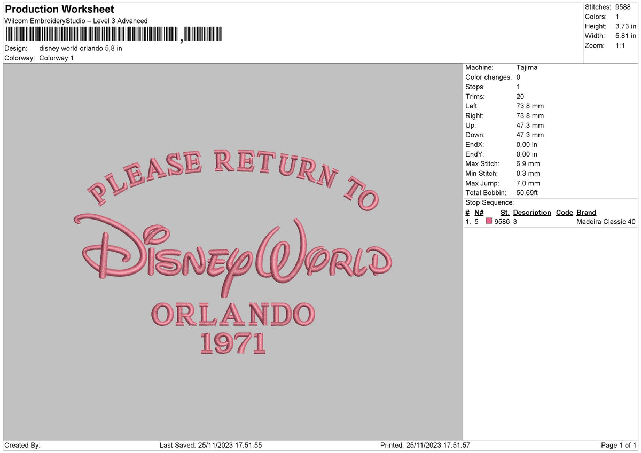Click 'Wilcom EmbroideryStudio – Level 3 Advanced' text
641x453 pixels.
76,21
